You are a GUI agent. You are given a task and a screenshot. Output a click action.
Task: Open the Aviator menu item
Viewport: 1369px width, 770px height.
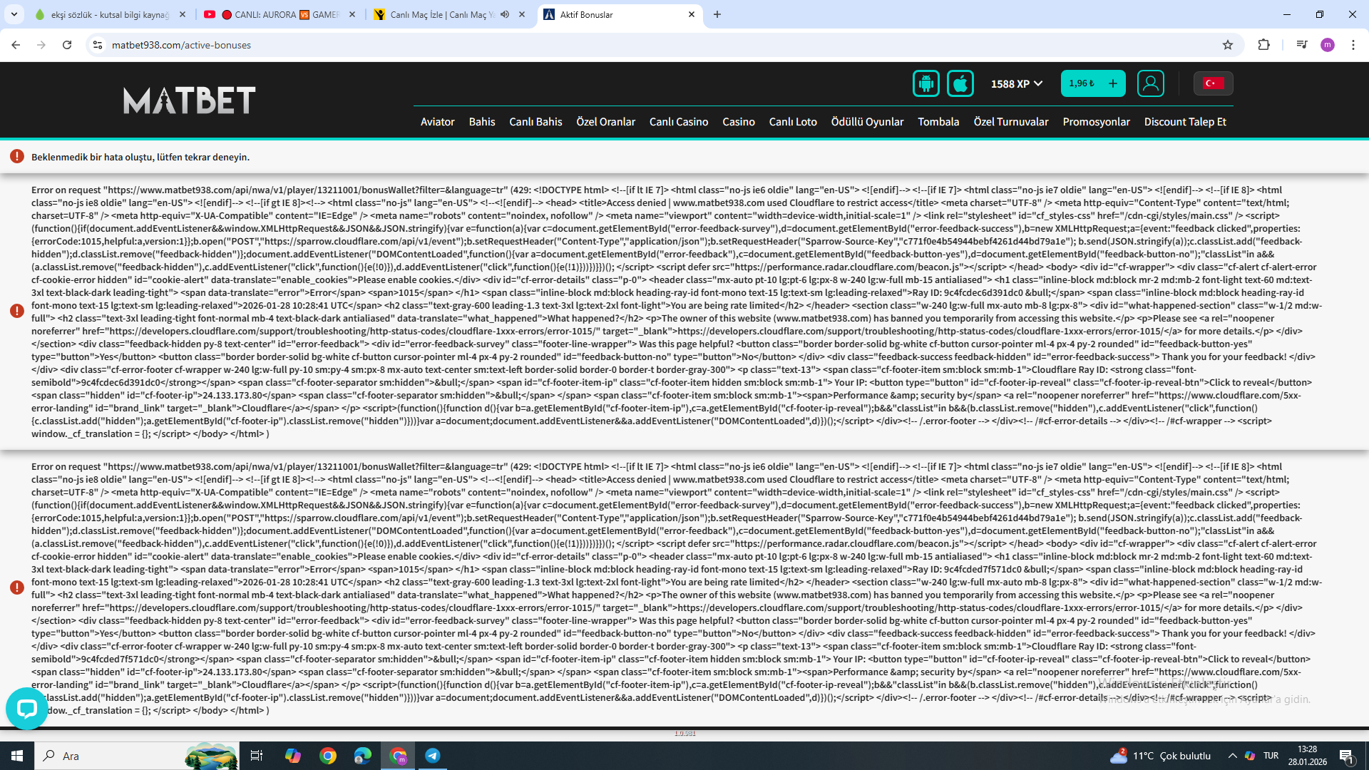pos(438,122)
